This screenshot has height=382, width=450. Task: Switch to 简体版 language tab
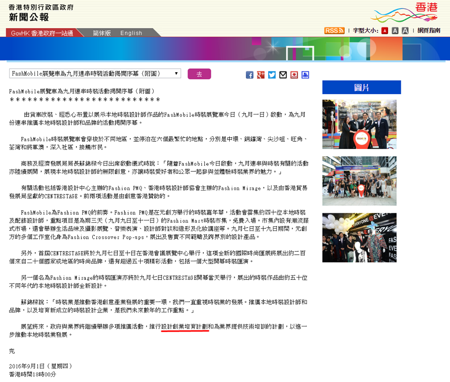(x=102, y=33)
